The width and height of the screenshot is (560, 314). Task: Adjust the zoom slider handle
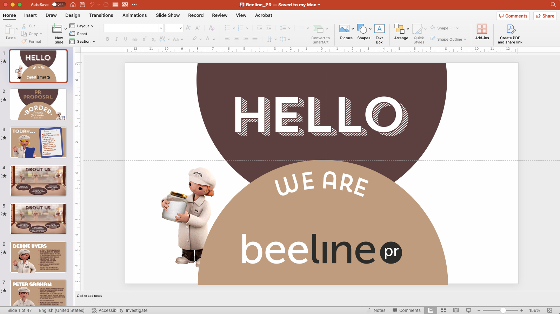(503, 310)
